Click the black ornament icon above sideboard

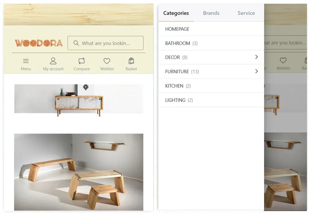click(x=86, y=87)
